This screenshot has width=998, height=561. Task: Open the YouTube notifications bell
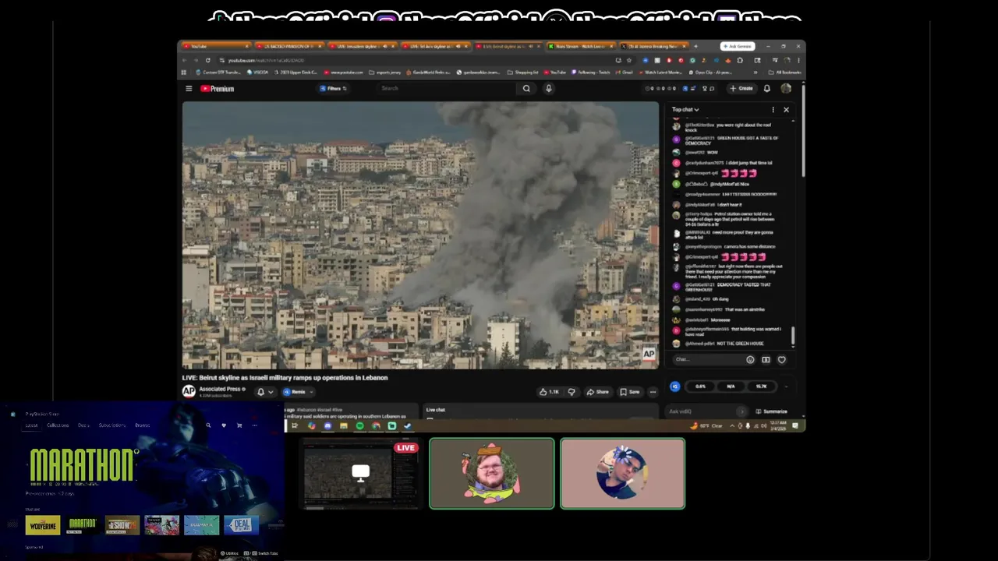766,89
